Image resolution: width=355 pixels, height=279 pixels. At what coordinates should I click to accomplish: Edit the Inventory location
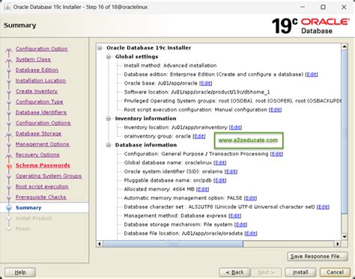235,127
